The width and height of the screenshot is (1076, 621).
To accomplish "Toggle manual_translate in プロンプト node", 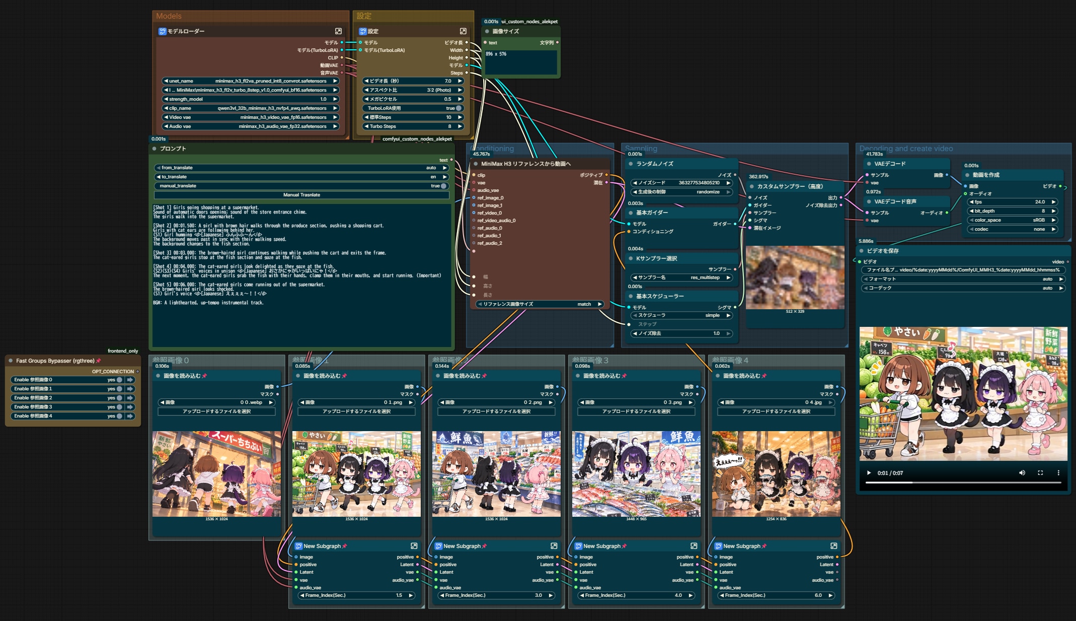I will click(x=443, y=186).
